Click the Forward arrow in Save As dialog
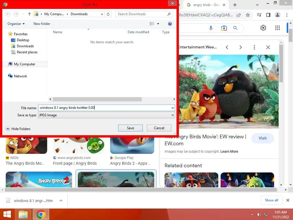Screen dimensions: 293x220 pyautogui.click(x=16, y=14)
